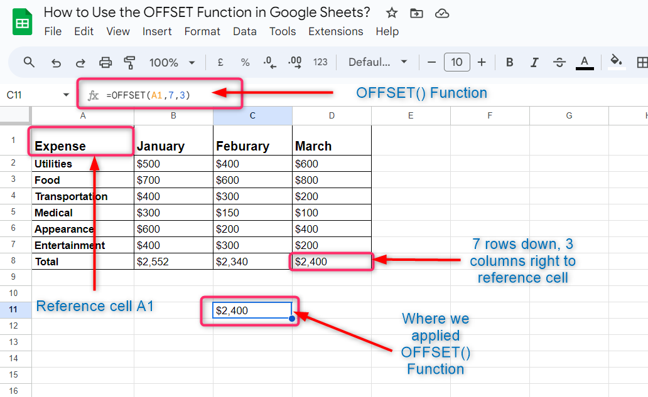This screenshot has width=648, height=397.
Task: Star this document
Action: pyautogui.click(x=391, y=13)
